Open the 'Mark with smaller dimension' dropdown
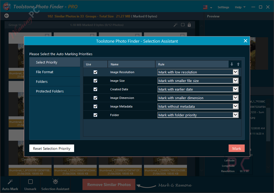The image size is (274, 193). pyautogui.click(x=198, y=98)
